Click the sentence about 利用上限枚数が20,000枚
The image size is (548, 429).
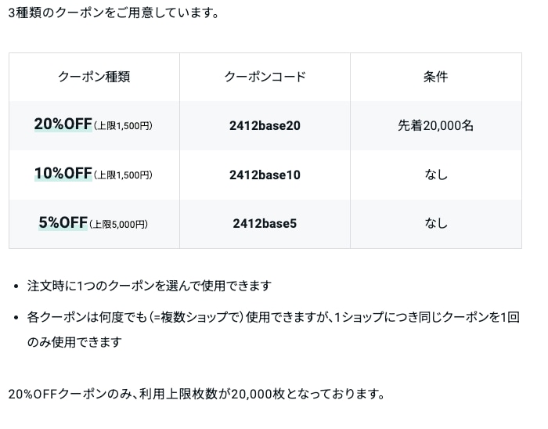pos(196,394)
